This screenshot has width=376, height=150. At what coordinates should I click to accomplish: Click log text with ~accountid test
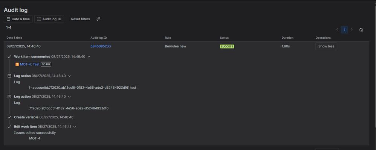coord(83,88)
